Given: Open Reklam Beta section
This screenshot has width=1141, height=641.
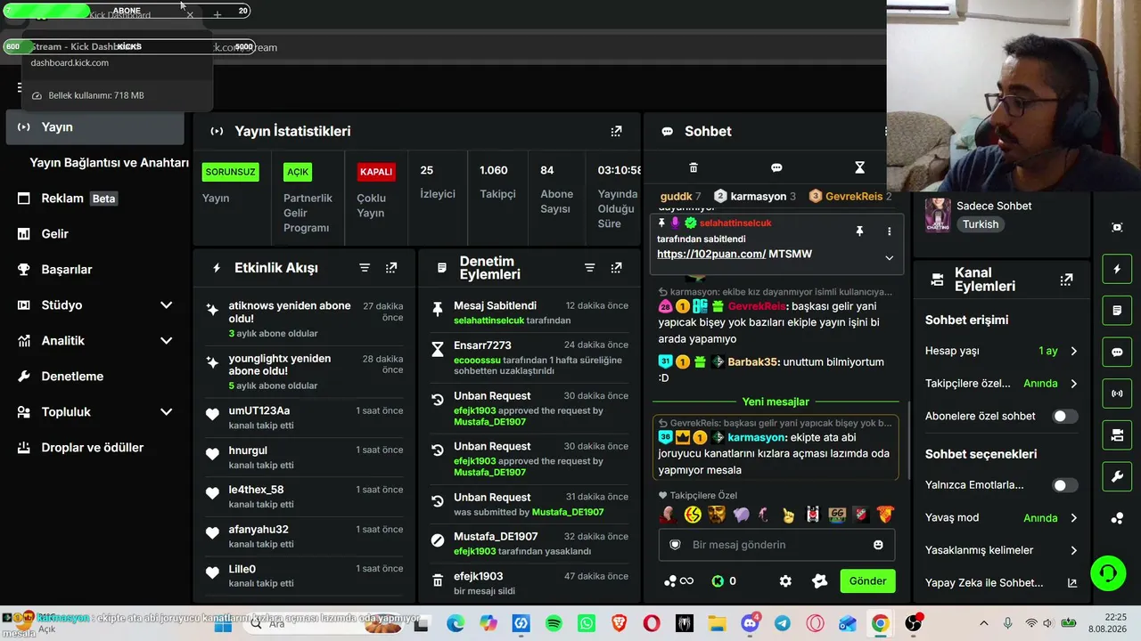Looking at the screenshot, I should (94, 199).
